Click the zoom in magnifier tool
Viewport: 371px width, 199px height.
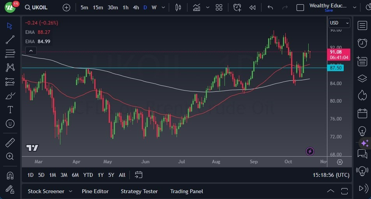10,156
